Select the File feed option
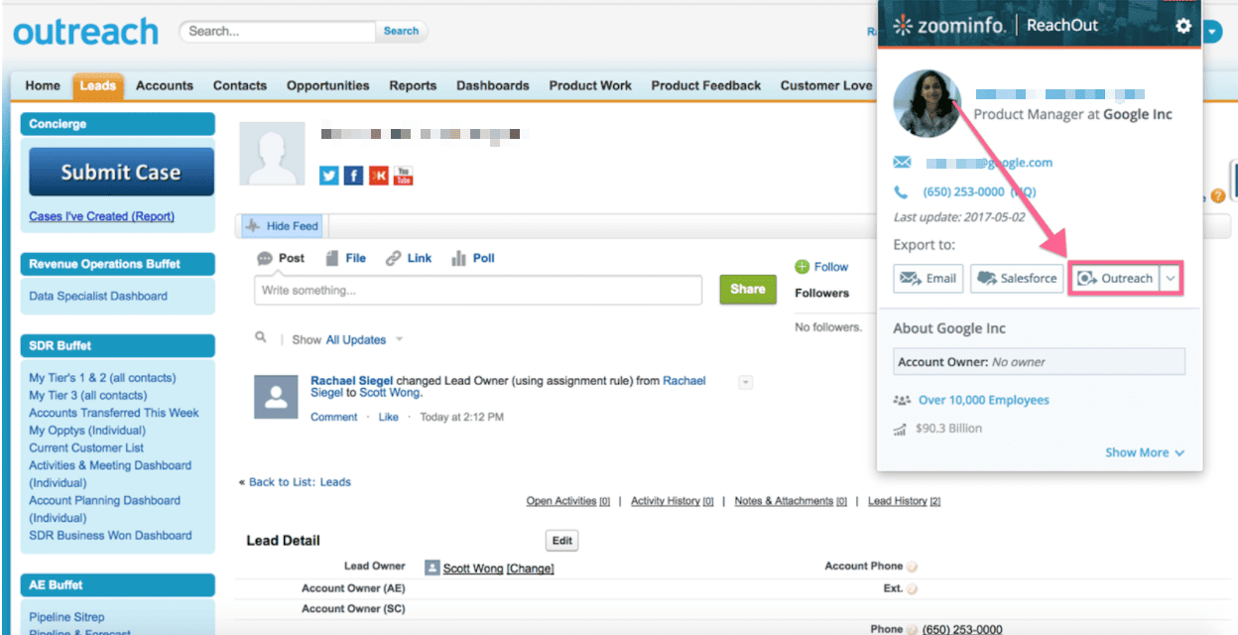This screenshot has height=635, width=1238. 346,258
